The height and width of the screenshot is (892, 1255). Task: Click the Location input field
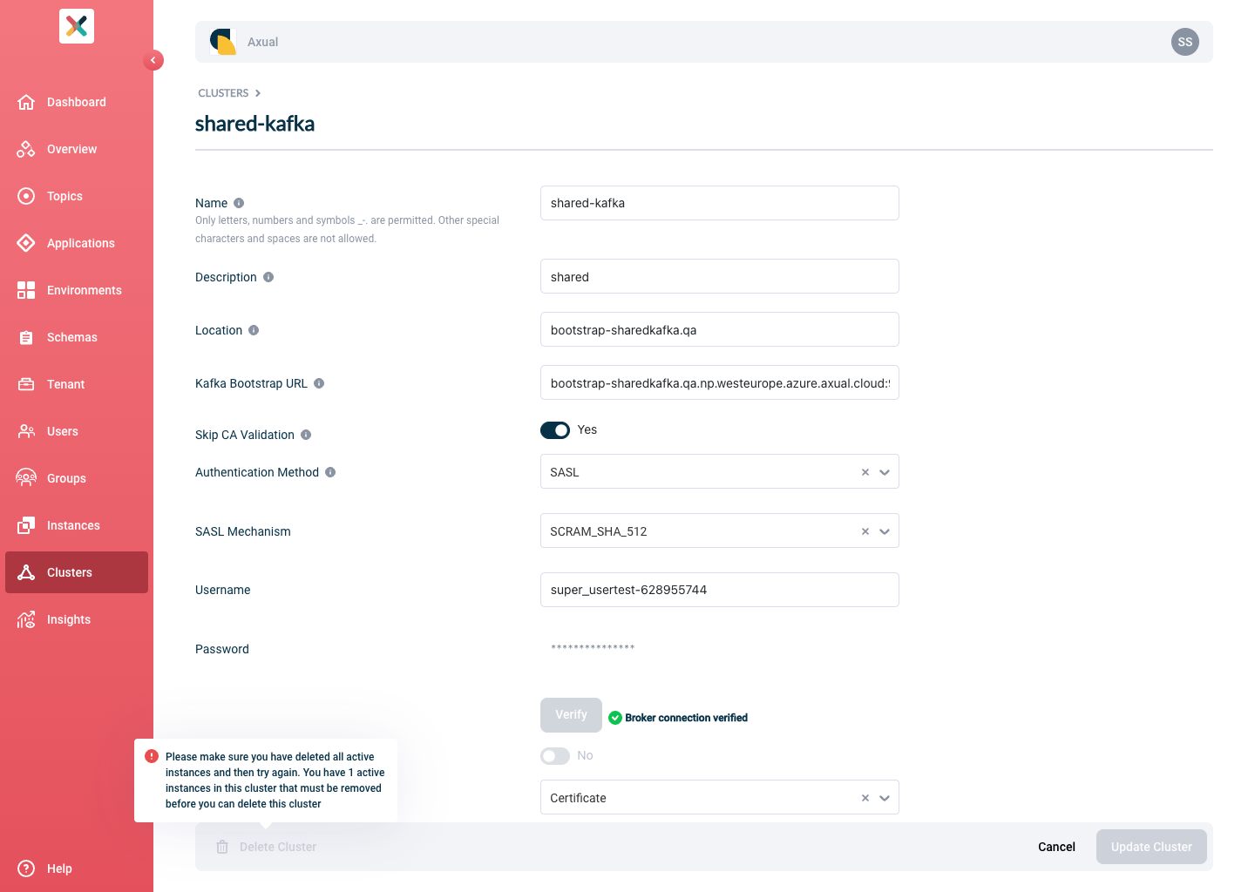click(720, 329)
